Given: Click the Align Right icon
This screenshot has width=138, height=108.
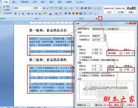Looking at the screenshot, I should (x=73, y=13).
